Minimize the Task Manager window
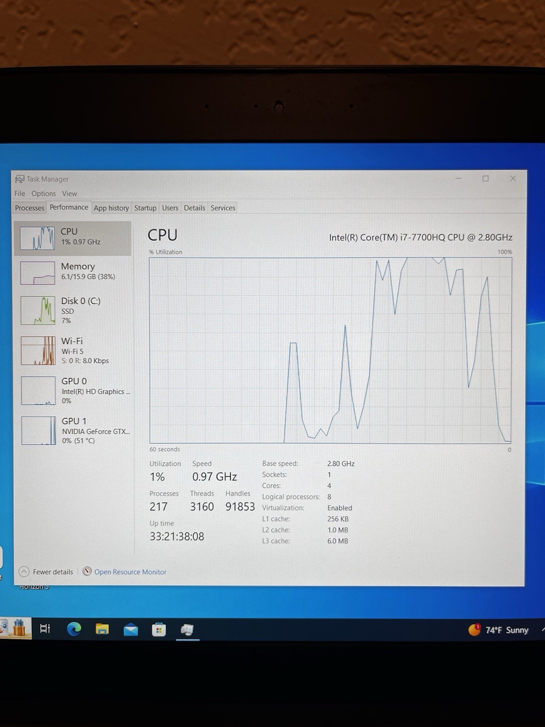 pyautogui.click(x=459, y=179)
